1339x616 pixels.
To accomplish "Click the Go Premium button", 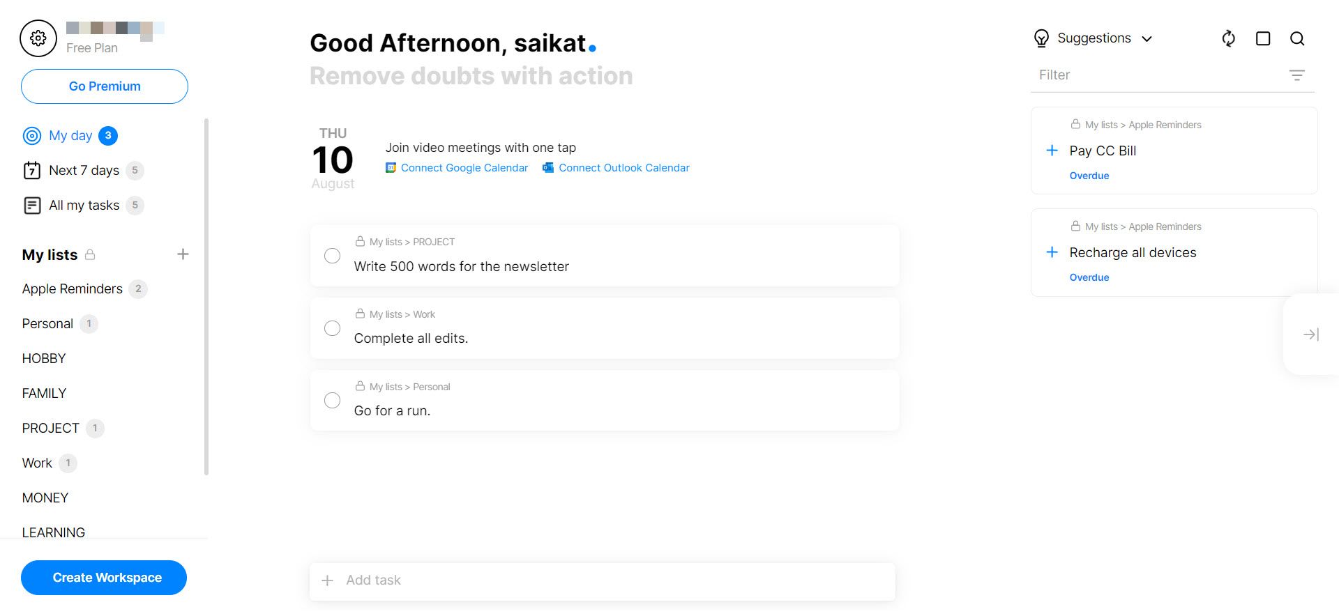I will click(x=105, y=86).
